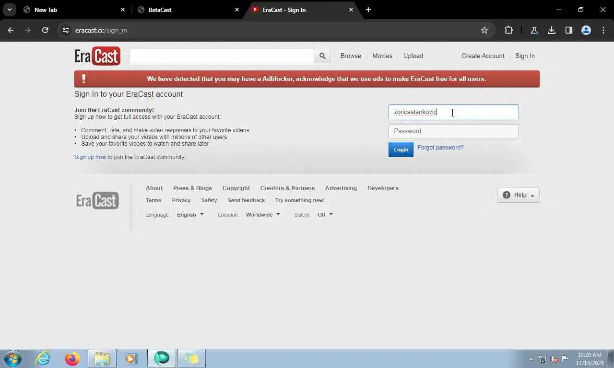
Task: Close the BetaCast tab
Action: (x=237, y=10)
